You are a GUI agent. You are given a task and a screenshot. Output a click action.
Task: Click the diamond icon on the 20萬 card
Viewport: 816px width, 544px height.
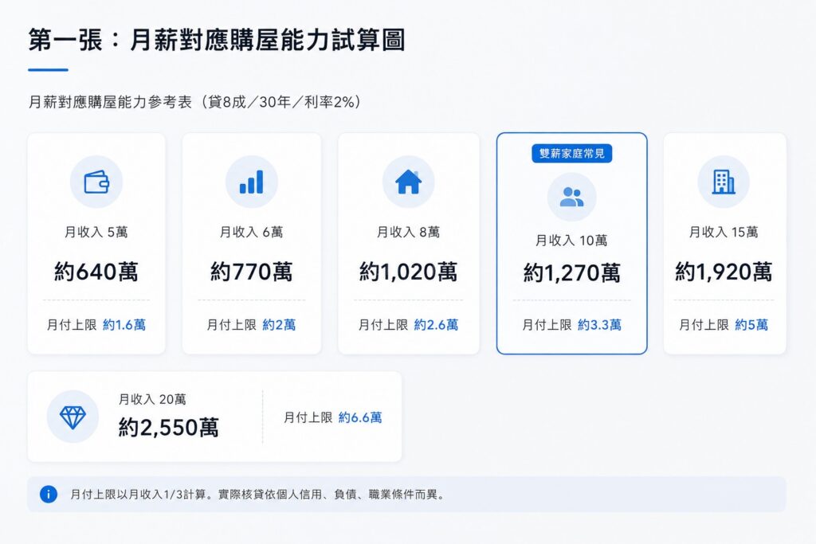point(73,417)
